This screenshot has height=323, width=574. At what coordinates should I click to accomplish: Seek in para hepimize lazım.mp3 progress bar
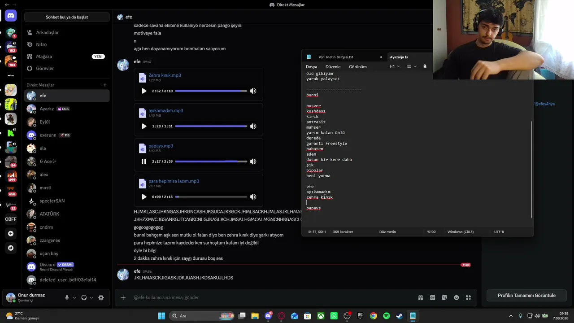point(211,196)
